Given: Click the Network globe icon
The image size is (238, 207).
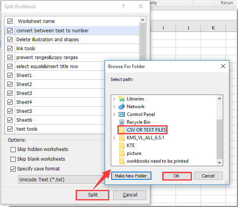Looking at the screenshot, I should pos(122,107).
